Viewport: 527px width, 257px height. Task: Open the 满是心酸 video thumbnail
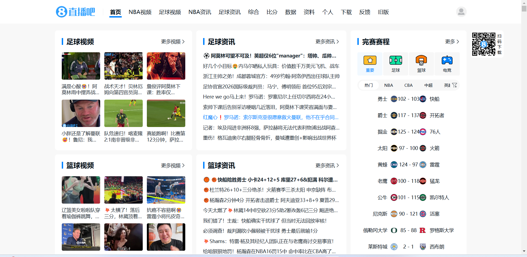(x=81, y=66)
